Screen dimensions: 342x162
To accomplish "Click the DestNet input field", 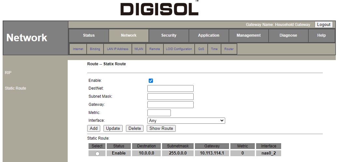I will (170, 89).
